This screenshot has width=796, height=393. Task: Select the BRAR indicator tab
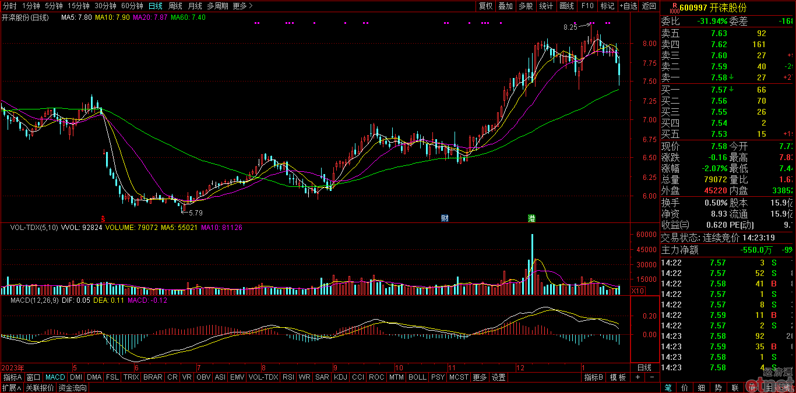coord(153,377)
